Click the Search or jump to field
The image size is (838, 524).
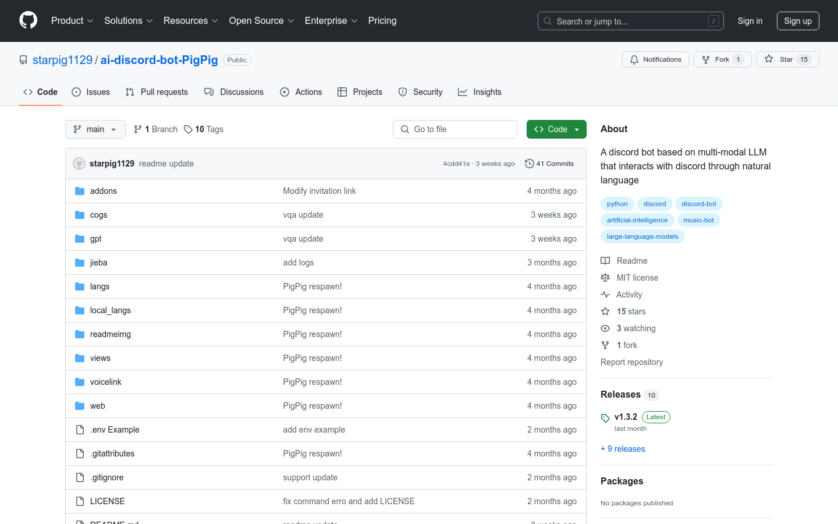pyautogui.click(x=631, y=21)
